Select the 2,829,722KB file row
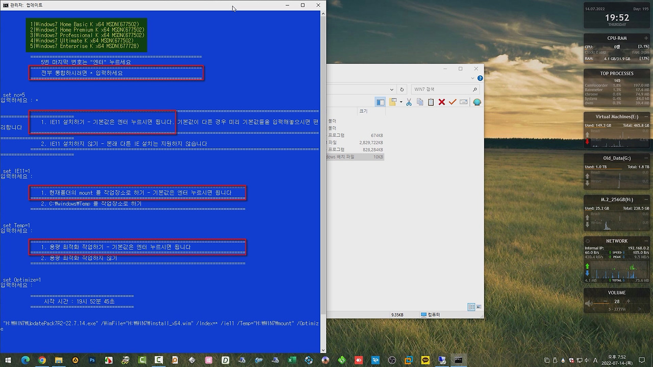The width and height of the screenshot is (653, 367). pos(356,142)
